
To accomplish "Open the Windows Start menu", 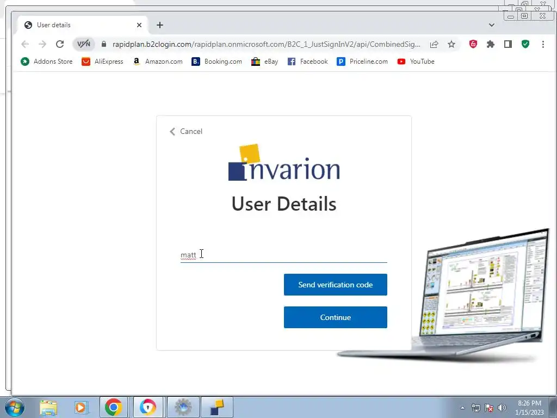I will [x=14, y=407].
